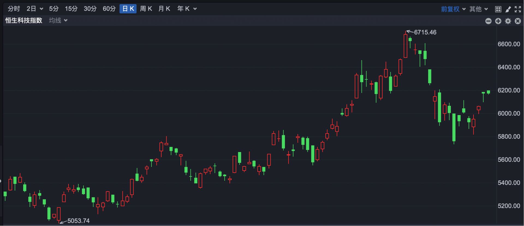Remove the indicator with the X icon

point(518,21)
